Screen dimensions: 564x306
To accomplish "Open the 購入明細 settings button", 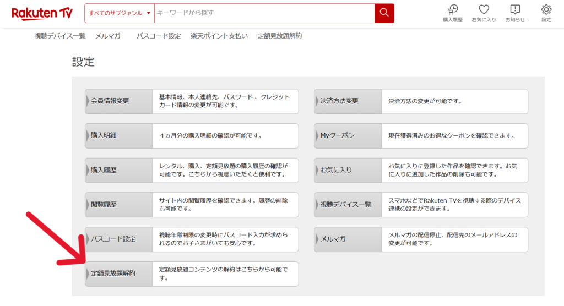I will [x=118, y=136].
